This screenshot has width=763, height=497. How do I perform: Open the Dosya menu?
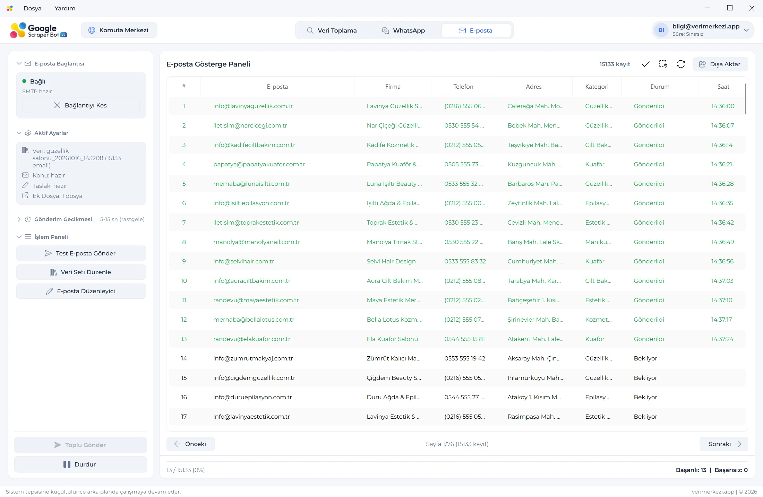[33, 8]
